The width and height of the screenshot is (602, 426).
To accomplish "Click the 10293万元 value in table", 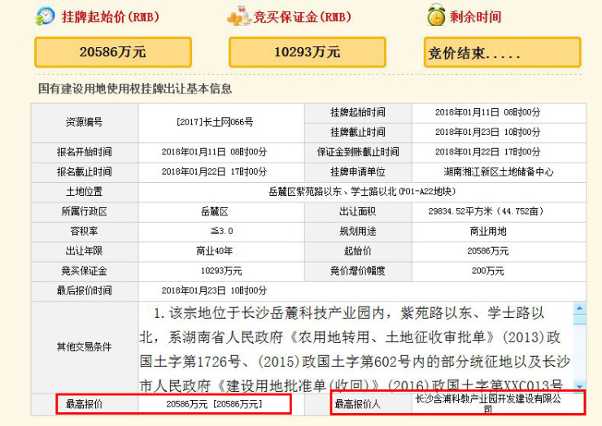I will [221, 271].
